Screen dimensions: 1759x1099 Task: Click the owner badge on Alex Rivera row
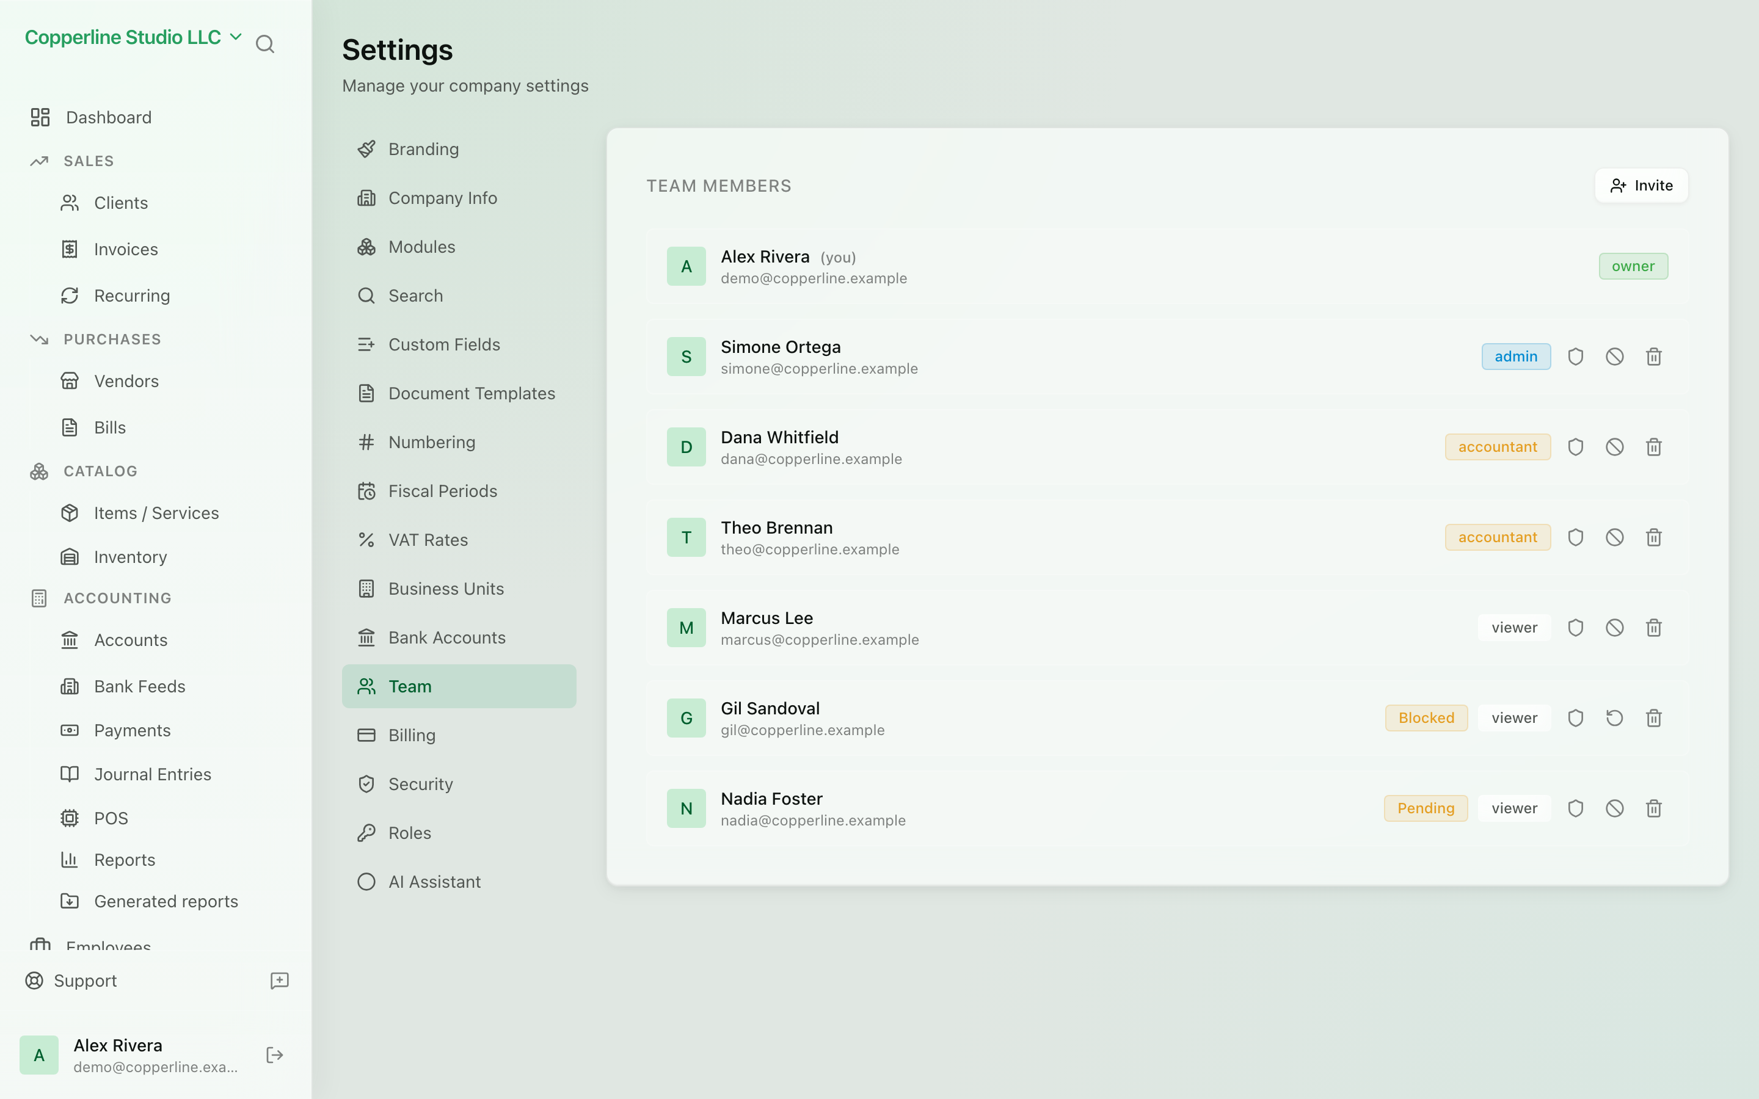tap(1633, 266)
